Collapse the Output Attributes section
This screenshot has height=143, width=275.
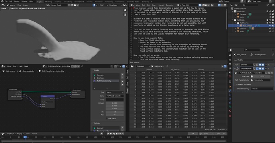click(x=237, y=85)
